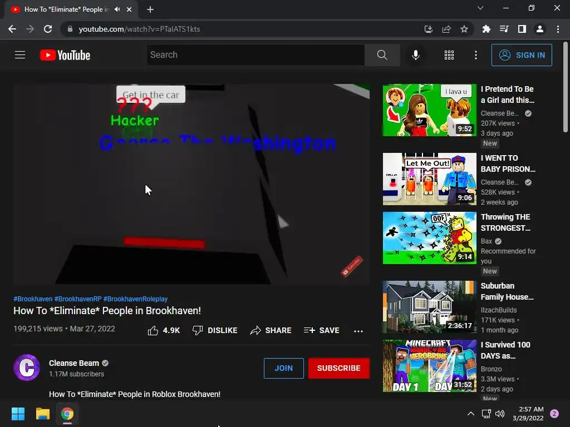Open Windows Start menu
Viewport: 570px width, 427px height.
coord(18,414)
